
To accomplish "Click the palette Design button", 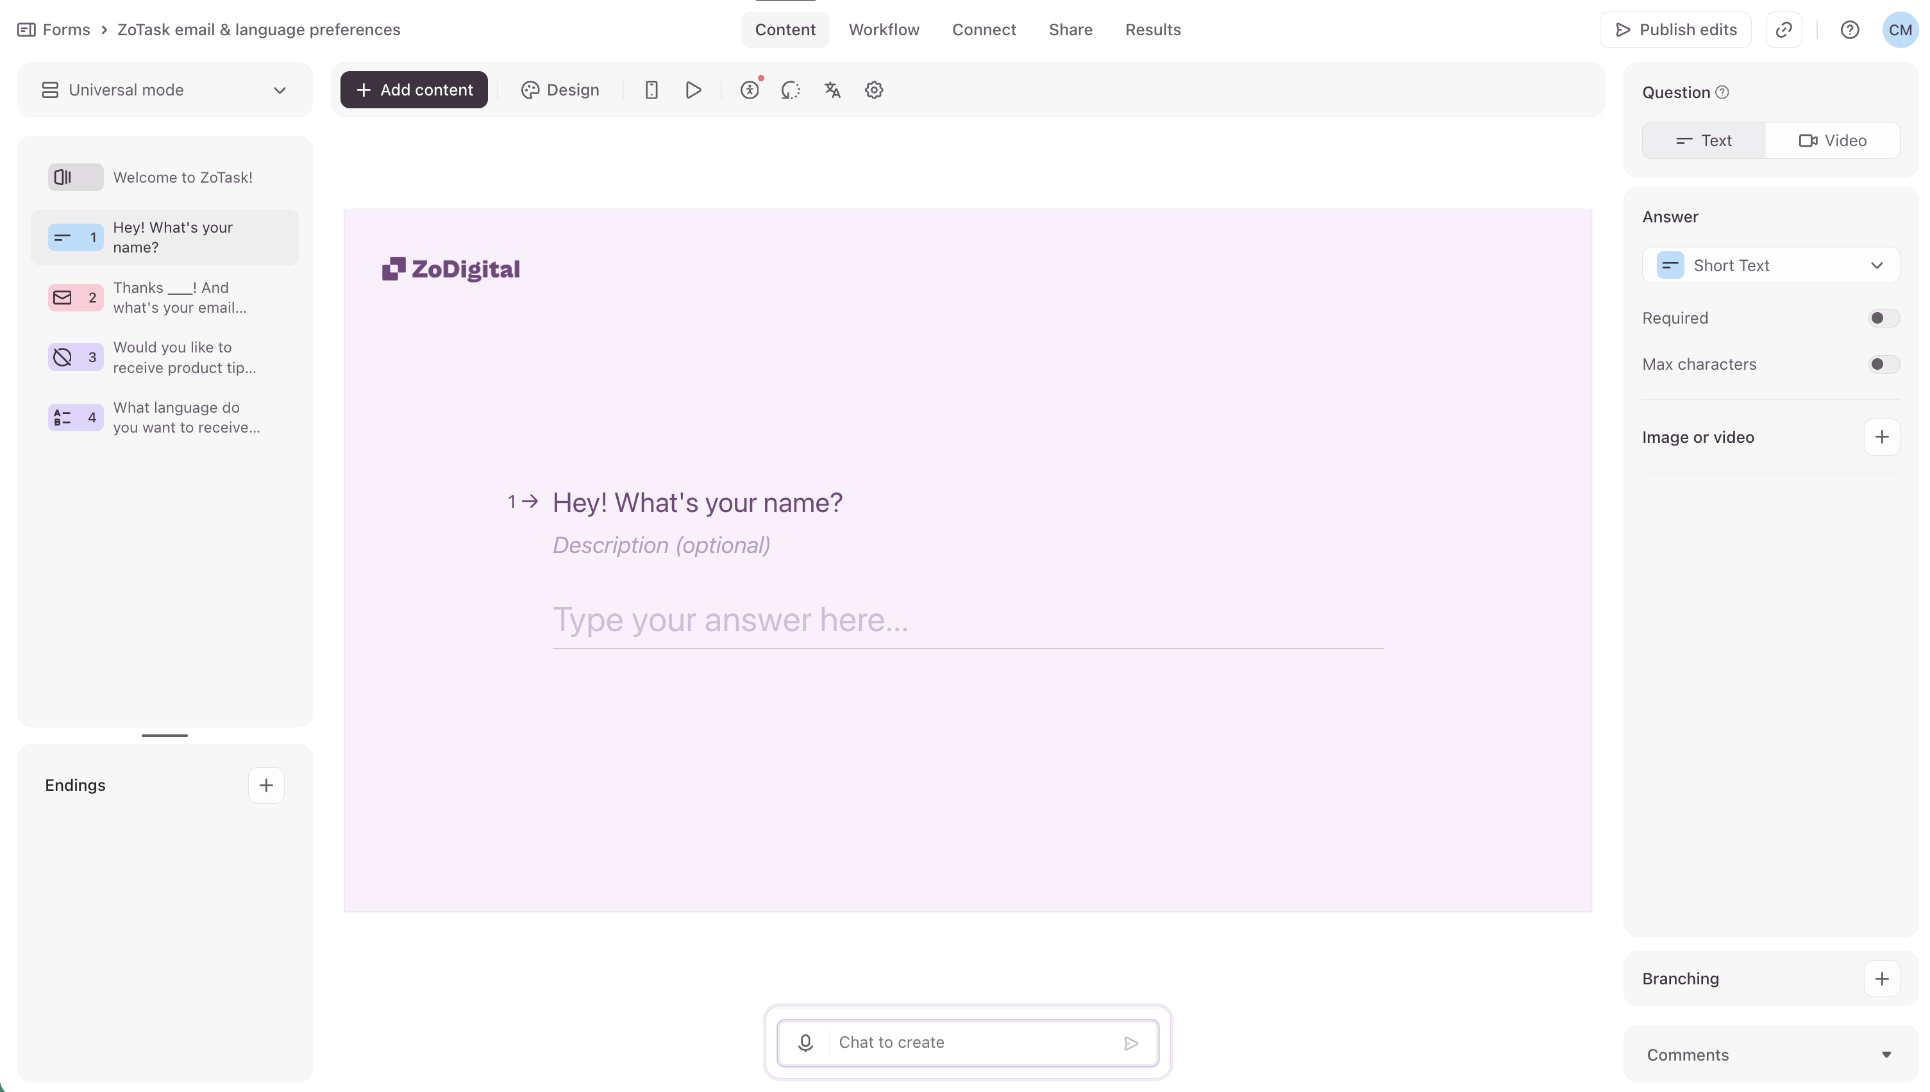I will [560, 90].
